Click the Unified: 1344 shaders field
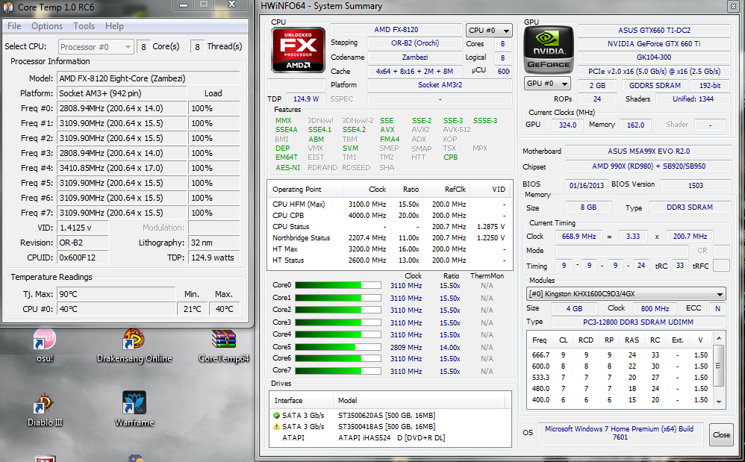 (693, 99)
